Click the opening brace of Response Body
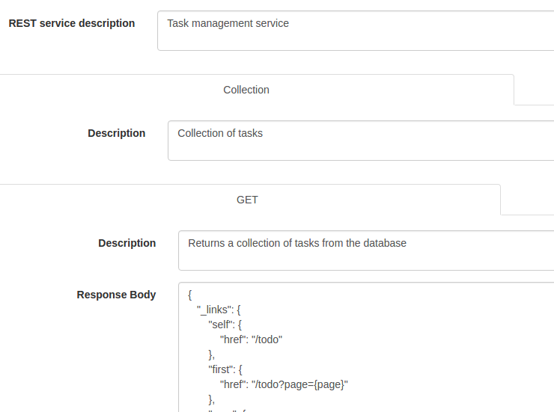Screen dimensions: 554x412 [x=189, y=295]
